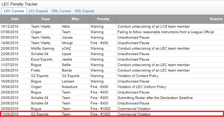This screenshot has width=224, height=117.
Task: Select the highlighted 13/09/2019 G2 Esports row
Action: [x=112, y=114]
